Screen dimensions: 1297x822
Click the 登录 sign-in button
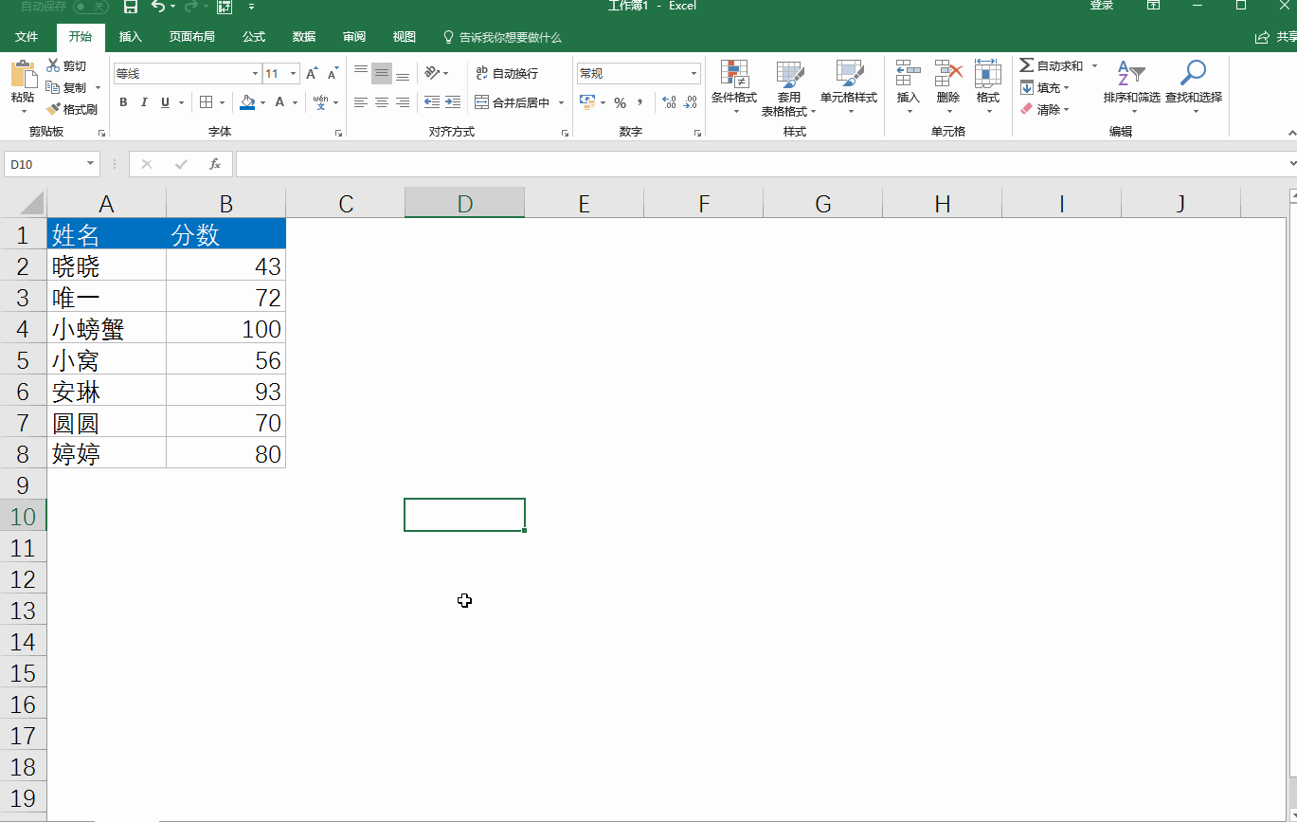pos(1101,7)
